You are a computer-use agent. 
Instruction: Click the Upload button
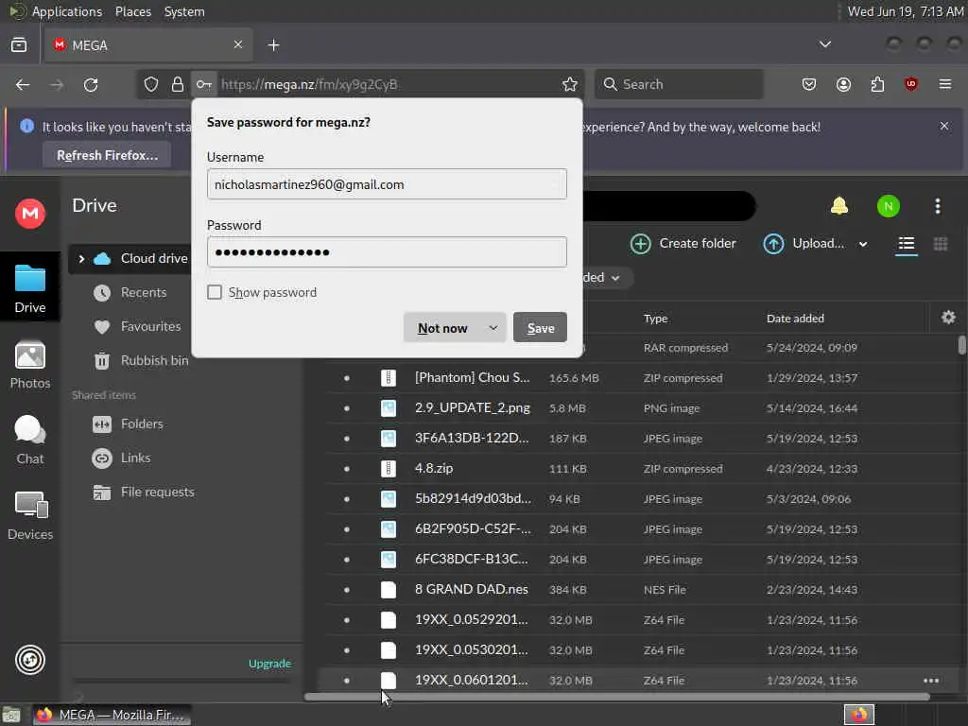coord(804,244)
